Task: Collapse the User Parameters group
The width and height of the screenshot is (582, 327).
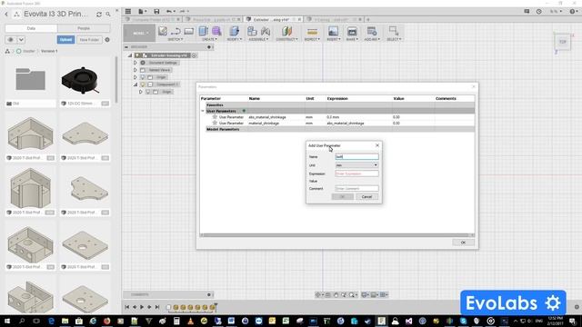Action: click(x=203, y=111)
